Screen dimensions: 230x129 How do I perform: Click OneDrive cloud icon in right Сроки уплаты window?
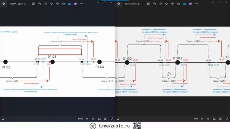click(x=184, y=4)
